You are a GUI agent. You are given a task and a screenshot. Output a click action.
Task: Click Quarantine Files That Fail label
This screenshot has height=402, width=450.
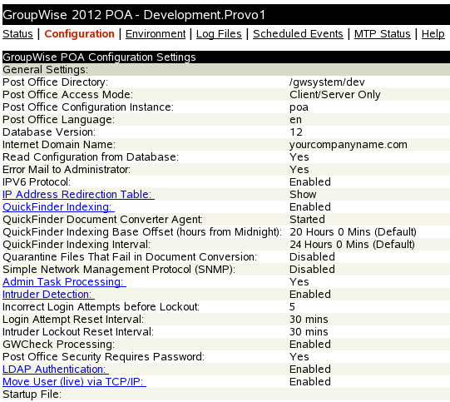[x=130, y=257]
